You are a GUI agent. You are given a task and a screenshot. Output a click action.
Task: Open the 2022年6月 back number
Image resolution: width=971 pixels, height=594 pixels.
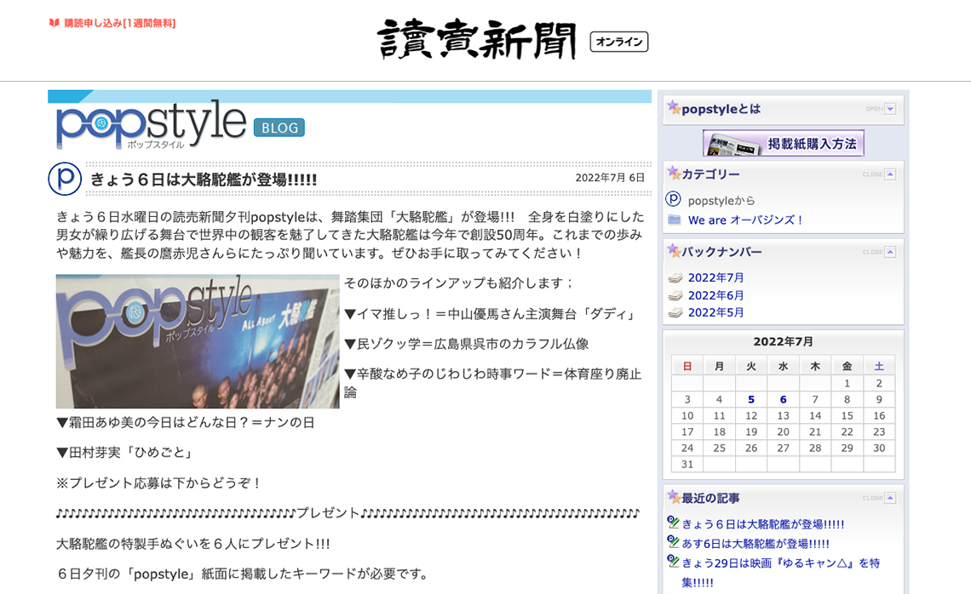(x=715, y=296)
